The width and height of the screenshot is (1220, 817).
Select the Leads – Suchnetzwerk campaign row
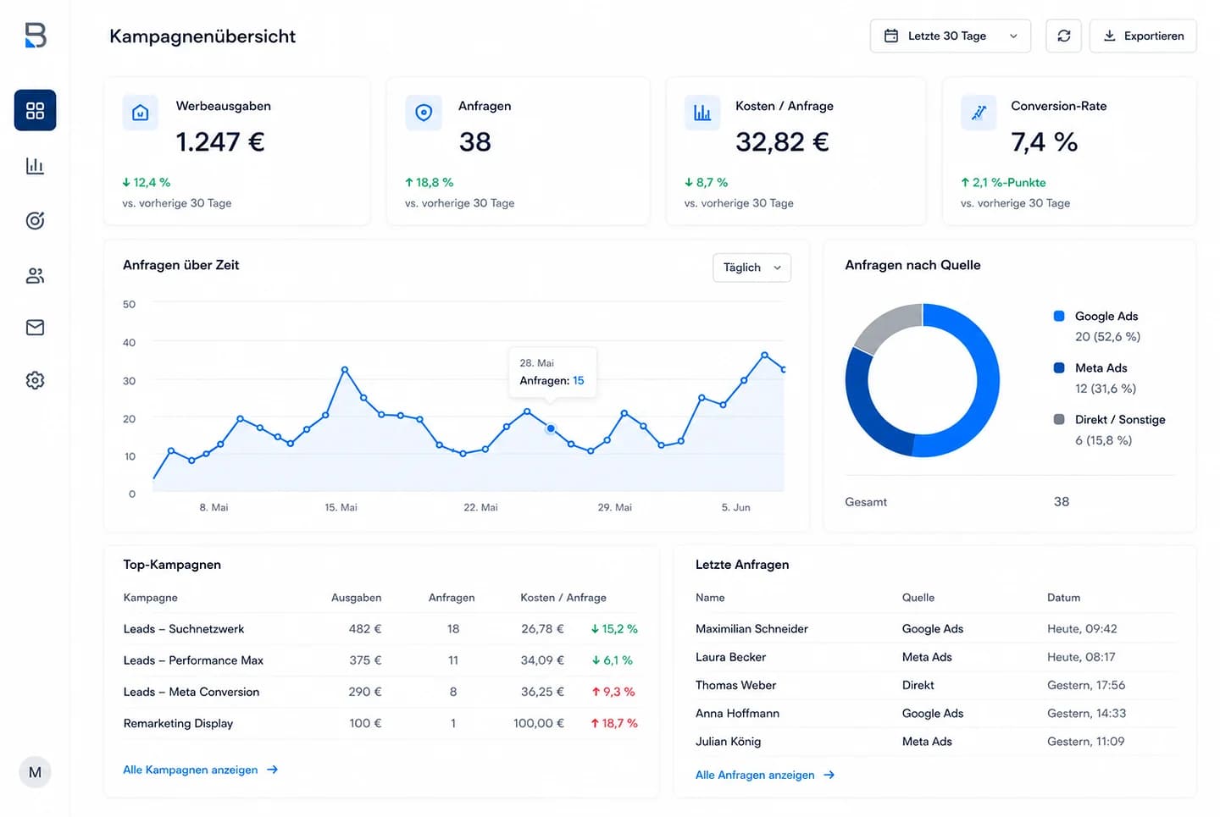click(380, 629)
